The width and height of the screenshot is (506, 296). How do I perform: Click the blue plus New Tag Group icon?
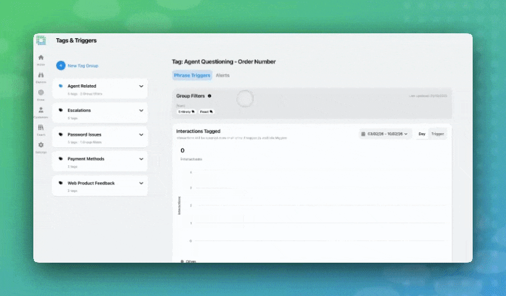click(60, 65)
